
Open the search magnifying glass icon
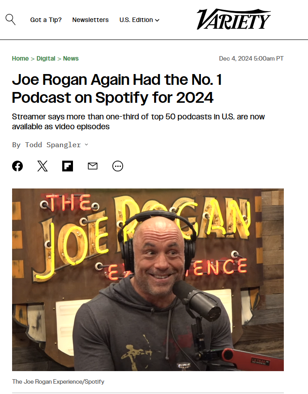pyautogui.click(x=11, y=20)
